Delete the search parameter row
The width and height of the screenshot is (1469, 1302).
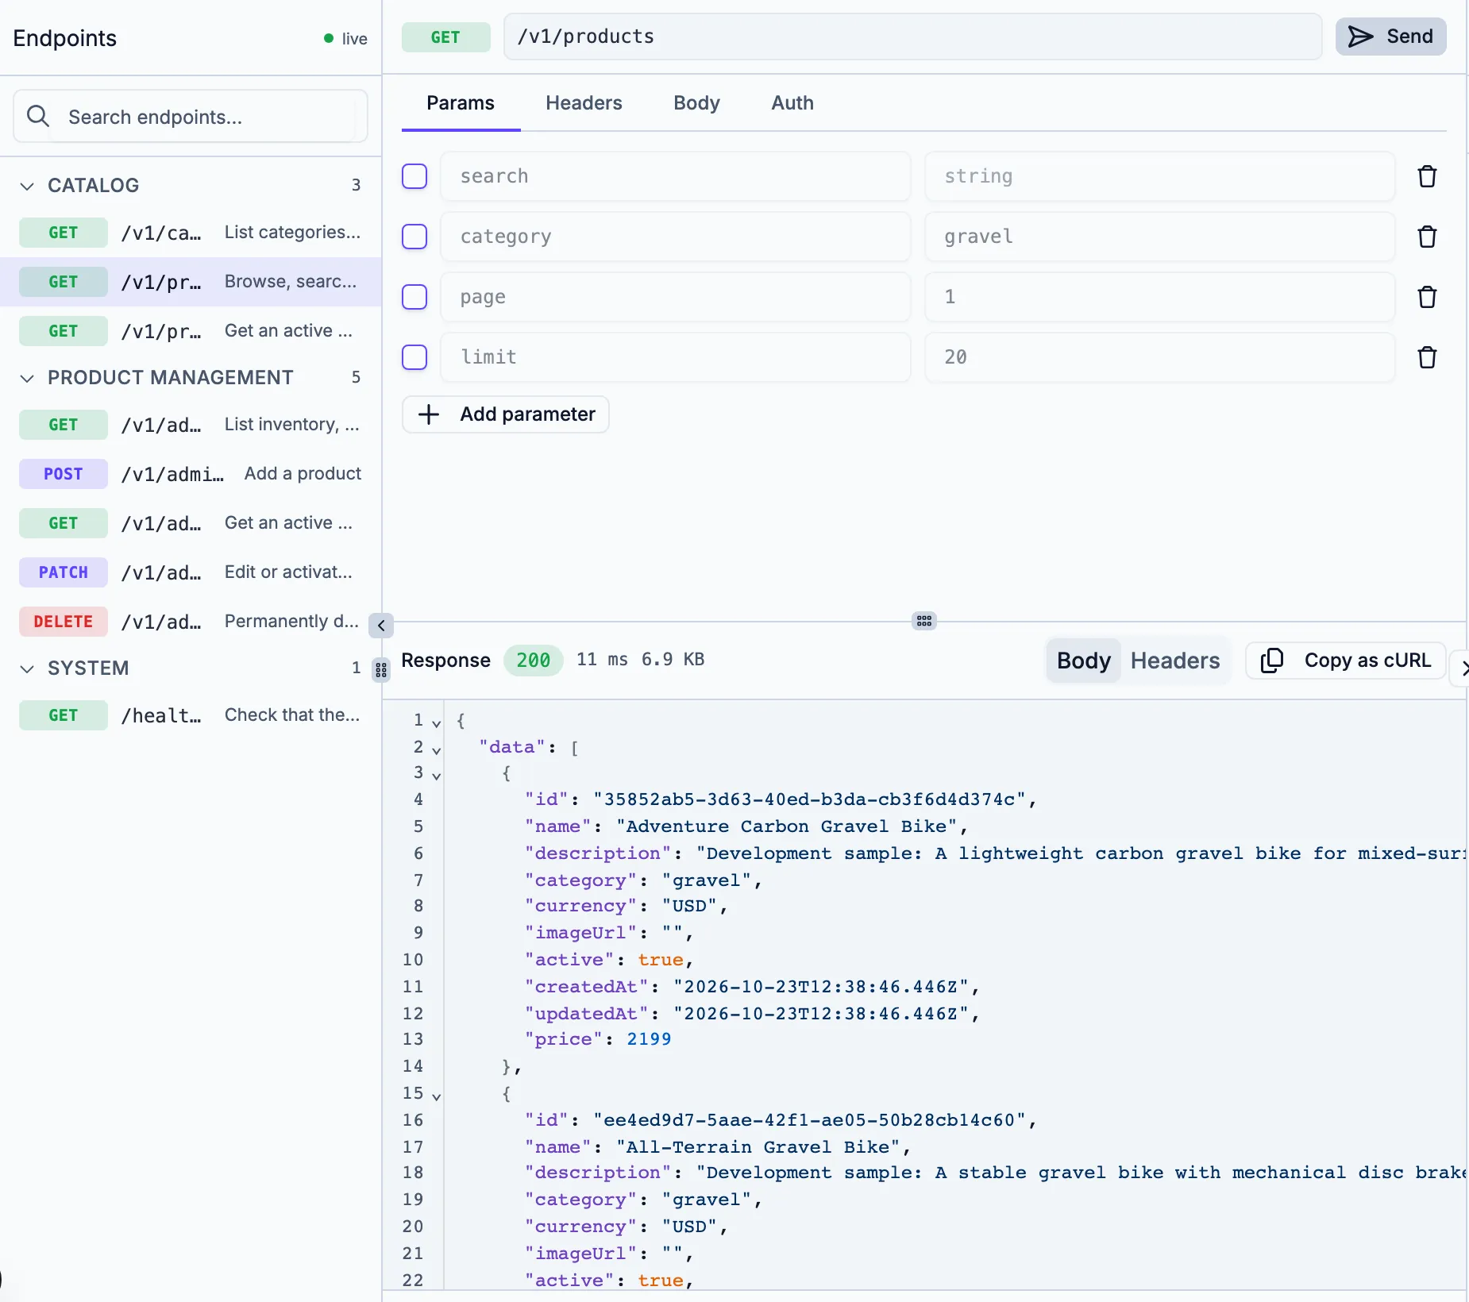1427,176
